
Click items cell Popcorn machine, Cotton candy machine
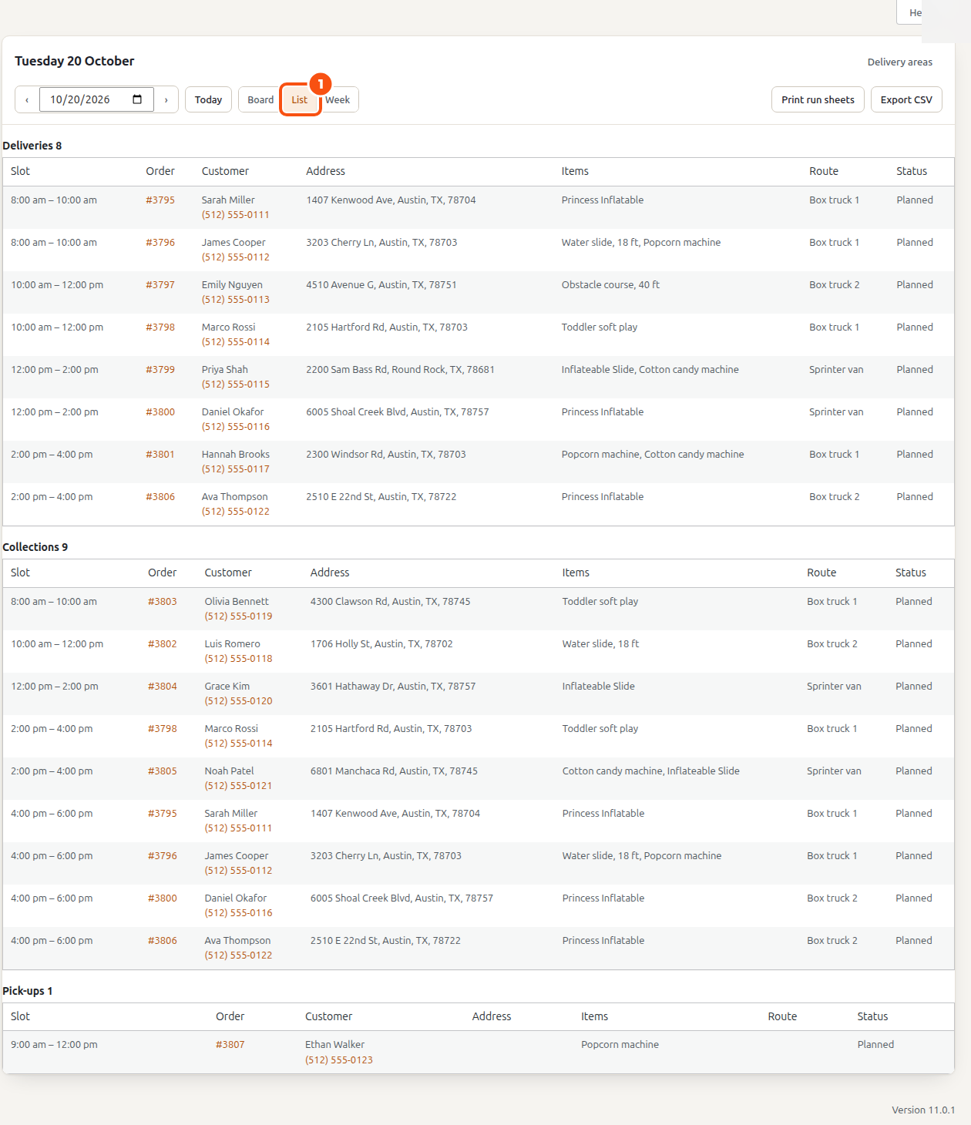tap(653, 454)
